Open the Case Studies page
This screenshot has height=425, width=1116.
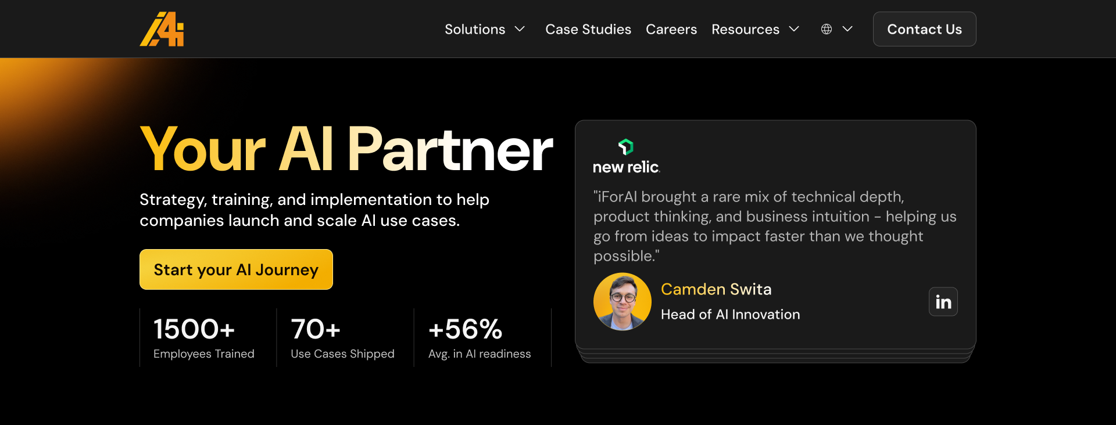(588, 28)
